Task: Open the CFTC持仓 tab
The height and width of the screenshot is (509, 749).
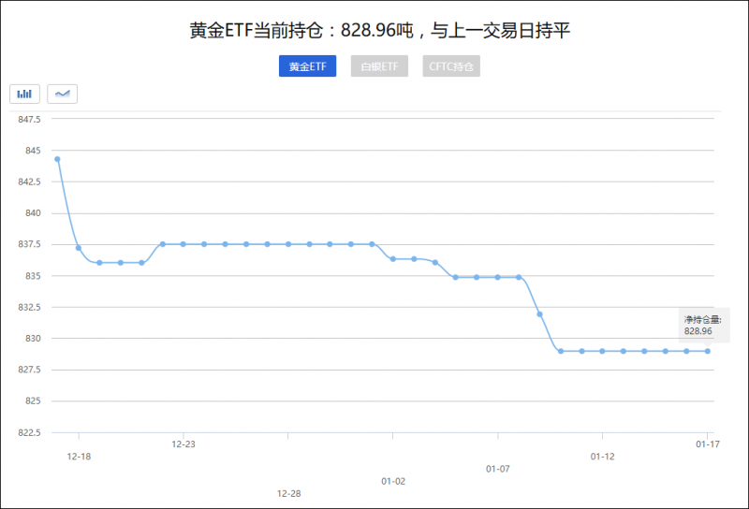Action: 451,65
